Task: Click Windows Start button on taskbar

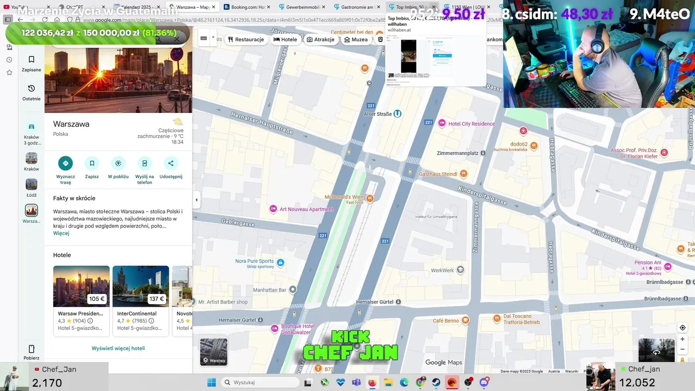Action: [211, 382]
